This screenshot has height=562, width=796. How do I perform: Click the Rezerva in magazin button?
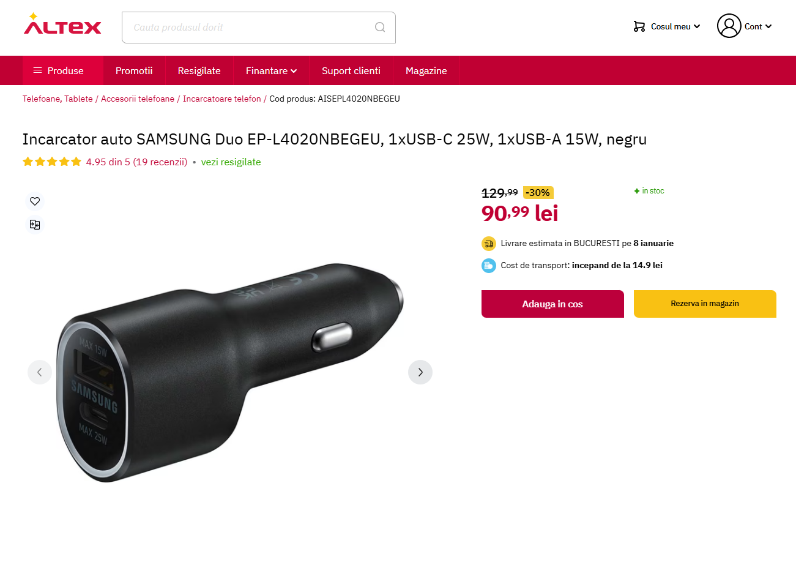pos(705,304)
